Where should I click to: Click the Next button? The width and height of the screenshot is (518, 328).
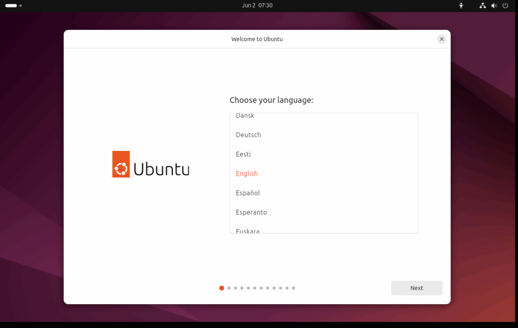click(x=417, y=288)
